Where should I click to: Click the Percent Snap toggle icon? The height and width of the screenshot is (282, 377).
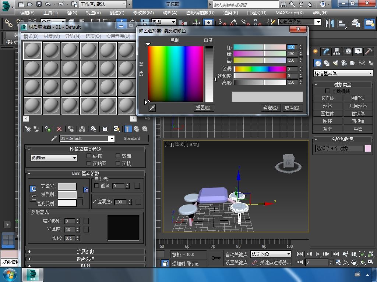point(245,22)
